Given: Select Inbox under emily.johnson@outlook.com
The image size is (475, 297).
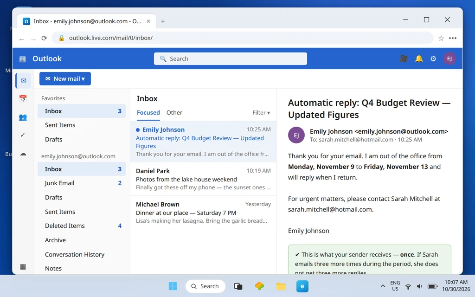Looking at the screenshot, I should tap(82, 169).
